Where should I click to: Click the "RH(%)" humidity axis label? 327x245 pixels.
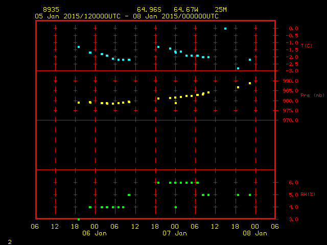tap(308, 194)
